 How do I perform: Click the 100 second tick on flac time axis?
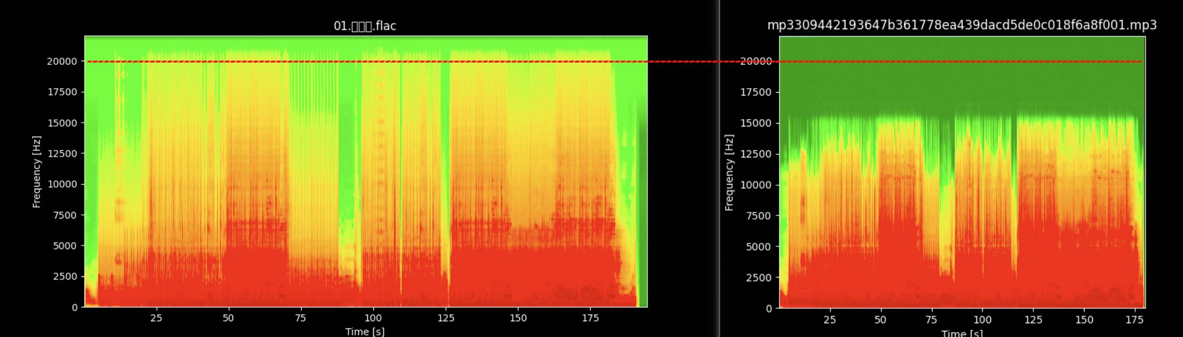(373, 318)
